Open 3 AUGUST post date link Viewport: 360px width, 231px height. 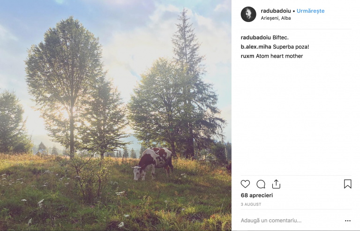(x=251, y=204)
